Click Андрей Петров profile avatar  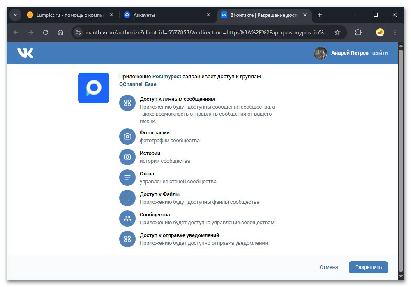(320, 53)
